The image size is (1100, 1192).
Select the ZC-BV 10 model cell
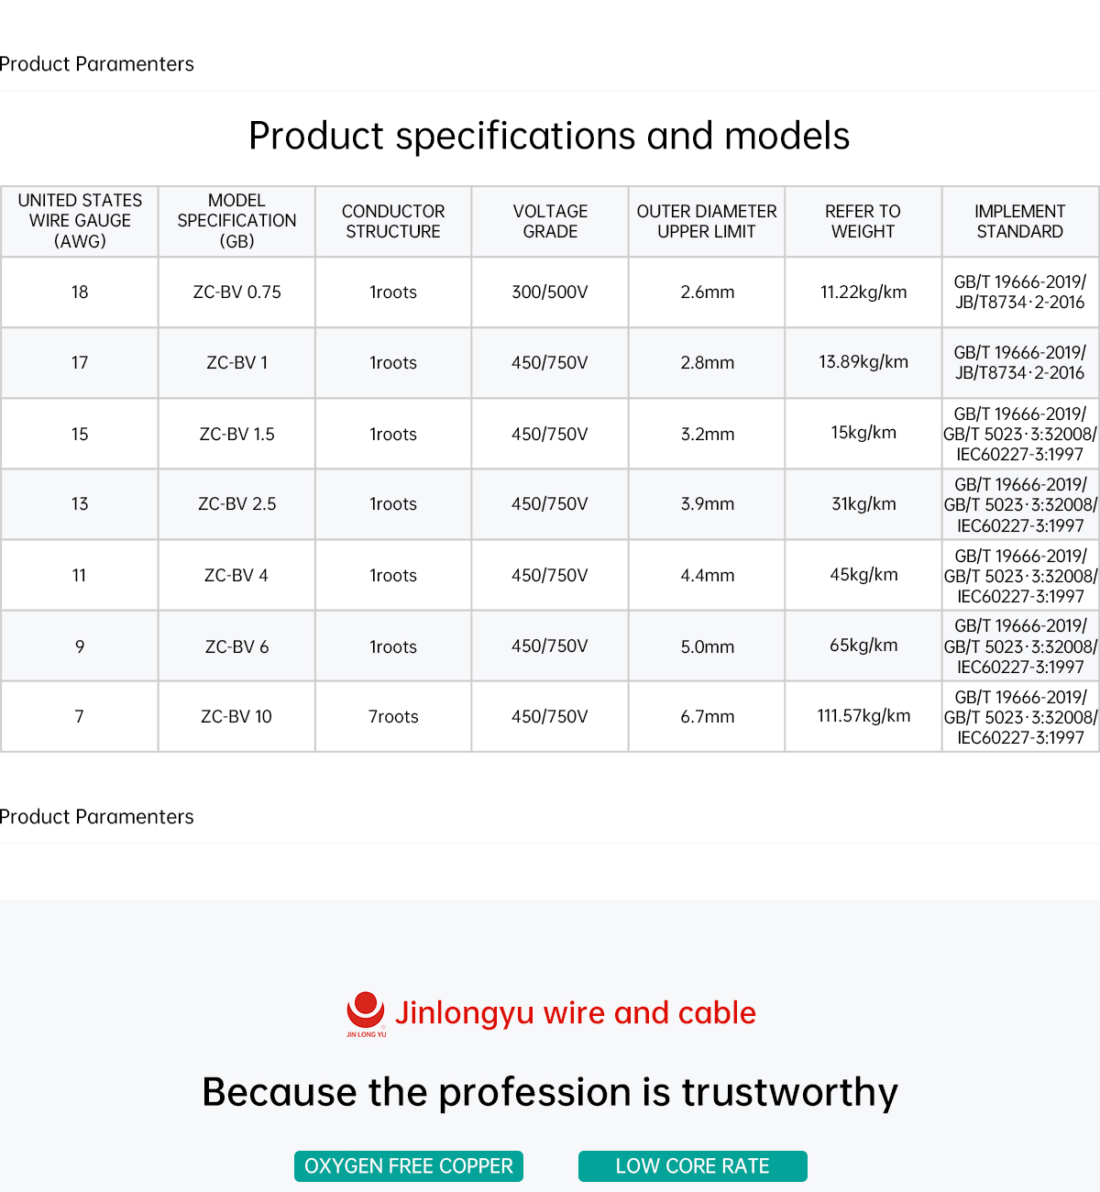(x=236, y=717)
